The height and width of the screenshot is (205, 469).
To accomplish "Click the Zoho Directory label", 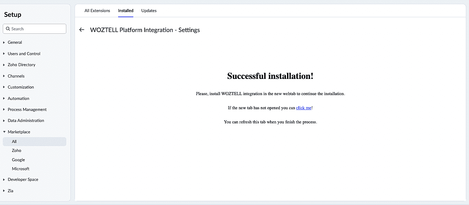I will click(x=21, y=65).
